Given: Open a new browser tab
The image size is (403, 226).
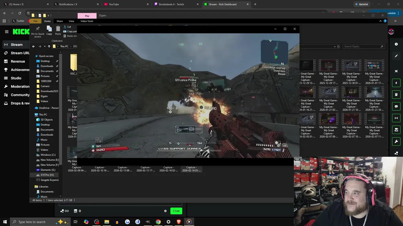Looking at the screenshot, I should (255, 4).
